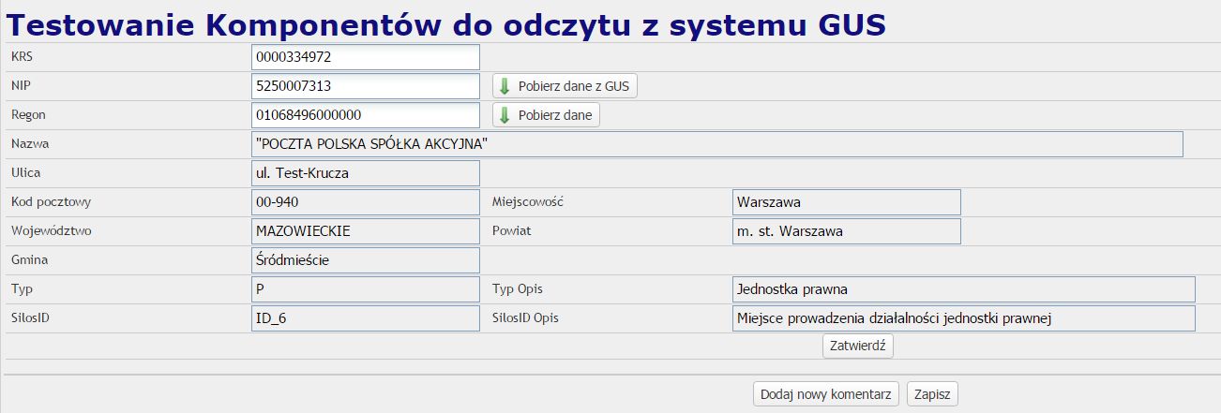The image size is (1221, 413).
Task: Click the Miejscowość field Warszawa
Action: point(847,201)
